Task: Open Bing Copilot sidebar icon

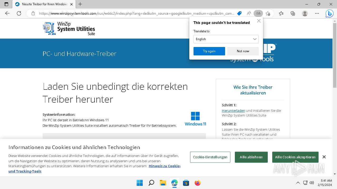Action: click(329, 13)
